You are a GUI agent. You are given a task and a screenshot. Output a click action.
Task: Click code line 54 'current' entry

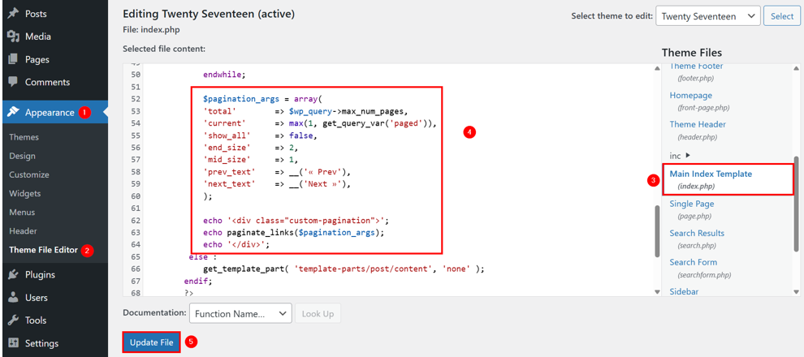coord(319,123)
